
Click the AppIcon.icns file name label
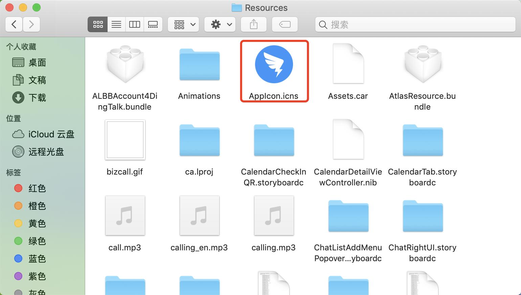point(274,96)
